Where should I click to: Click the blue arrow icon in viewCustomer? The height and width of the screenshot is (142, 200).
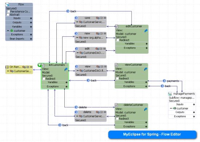pos(145,69)
